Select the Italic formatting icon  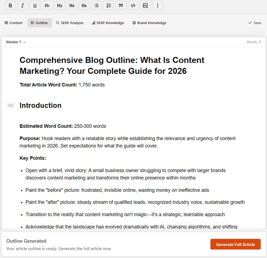click(22, 5)
